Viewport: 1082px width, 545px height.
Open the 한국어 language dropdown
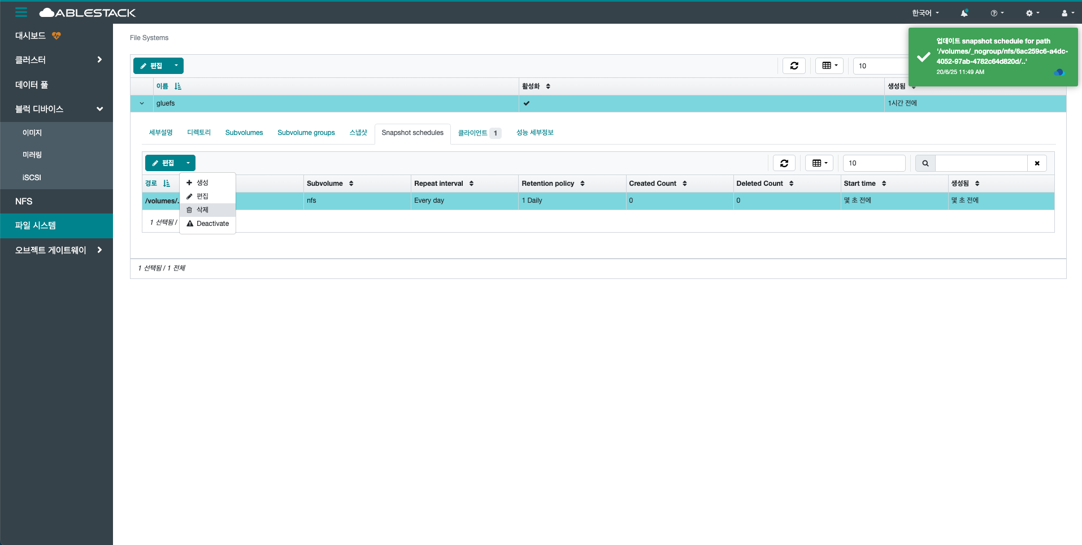925,13
